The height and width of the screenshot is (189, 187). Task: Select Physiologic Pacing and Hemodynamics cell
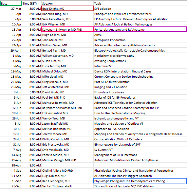[140, 181]
